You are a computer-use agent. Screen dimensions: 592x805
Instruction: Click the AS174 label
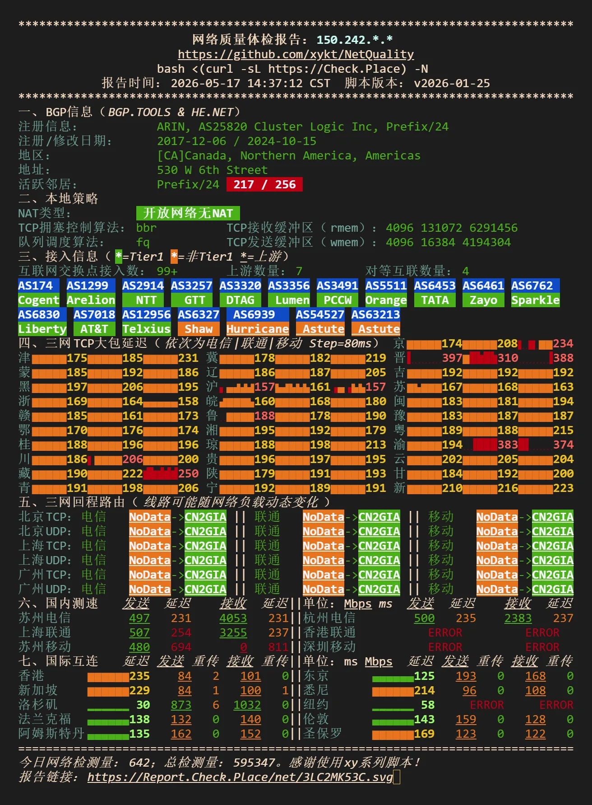[x=39, y=285]
